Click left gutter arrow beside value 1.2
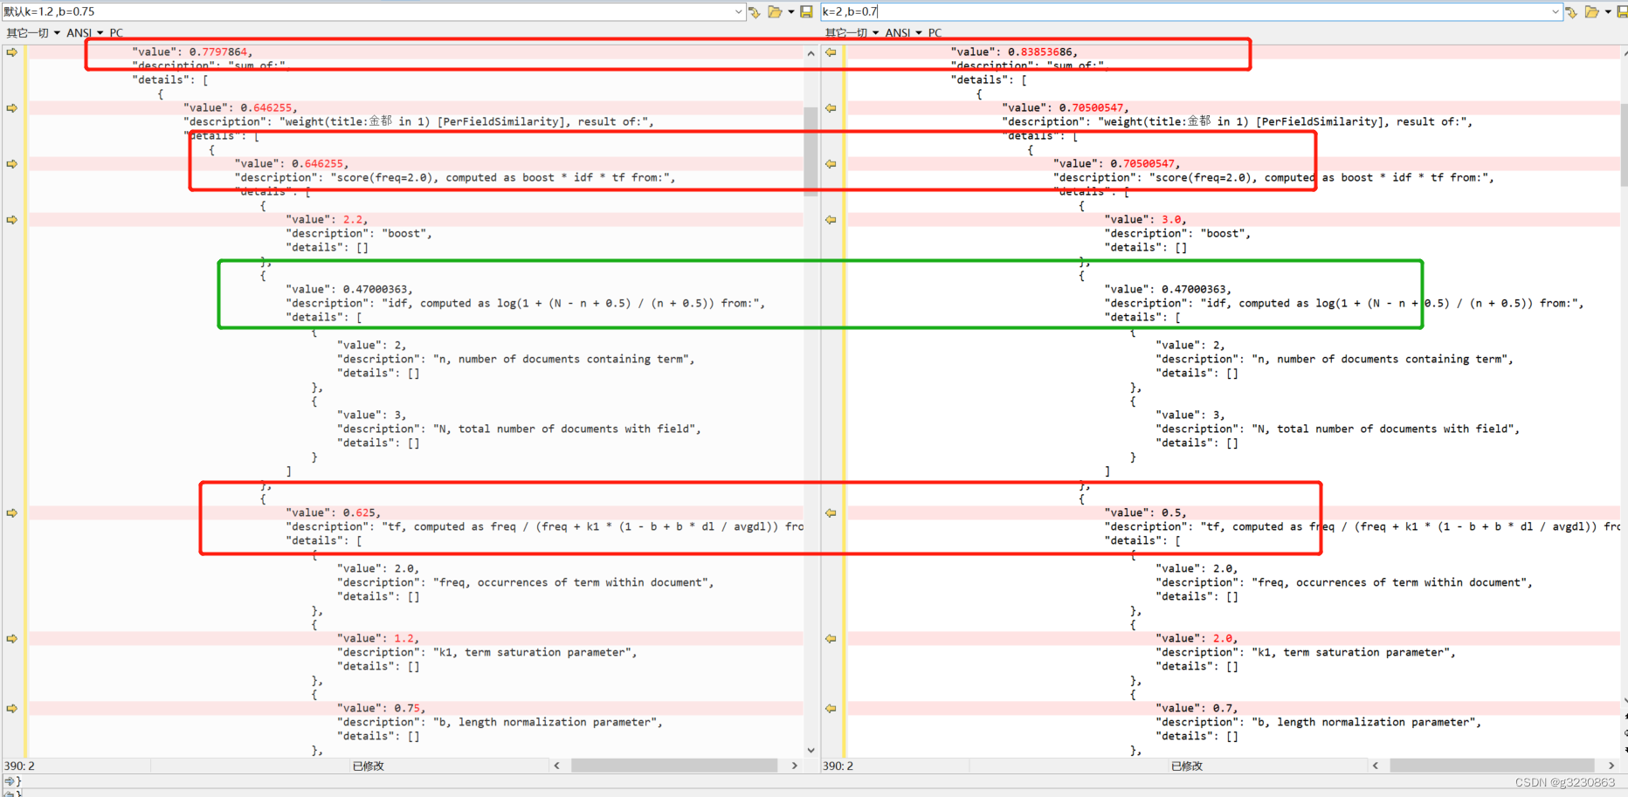 pos(11,639)
